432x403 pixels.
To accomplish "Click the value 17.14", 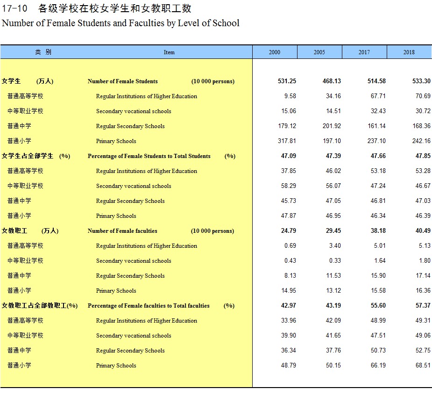I will (x=423, y=275).
